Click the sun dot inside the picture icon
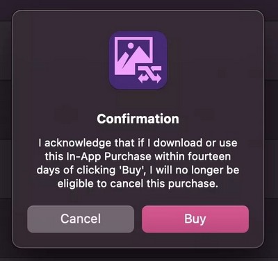This screenshot has width=278, height=261. 131,46
